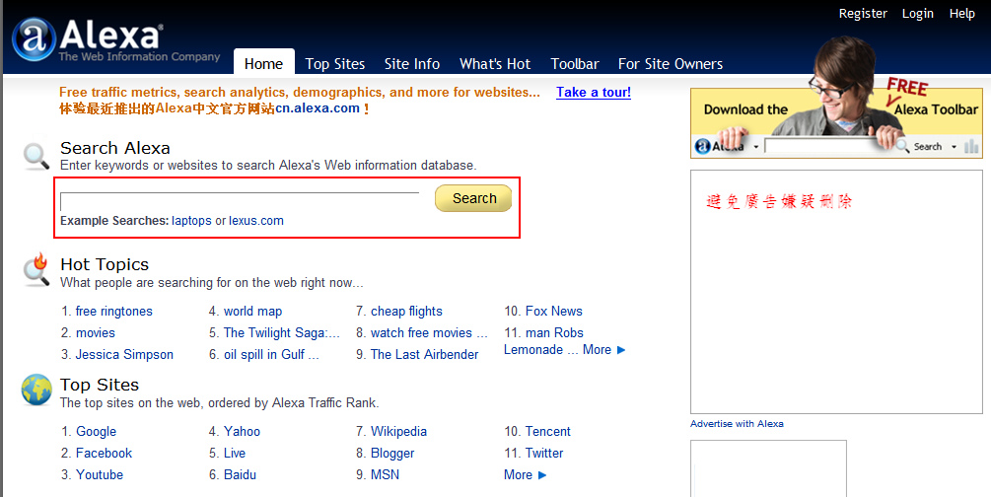Open hot topic man Robs Lemonade

coord(554,332)
